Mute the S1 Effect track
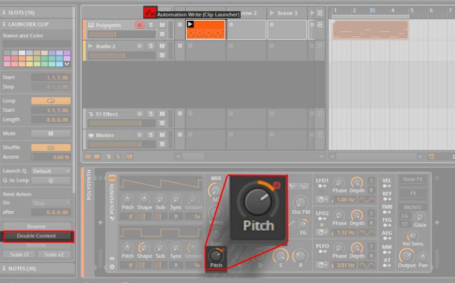 point(162,114)
